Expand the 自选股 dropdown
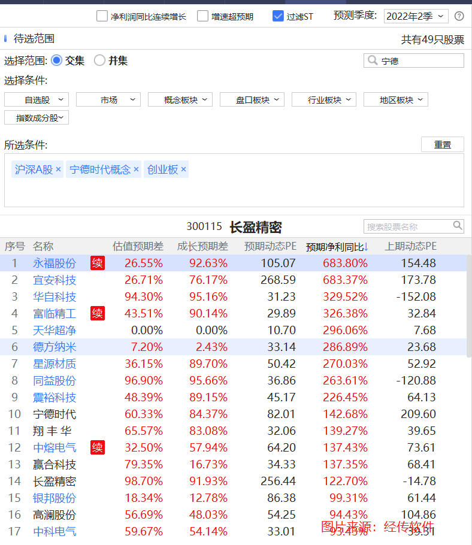The height and width of the screenshot is (545, 472). pos(37,100)
